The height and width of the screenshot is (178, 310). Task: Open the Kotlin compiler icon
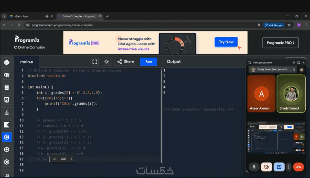(x=7, y=125)
